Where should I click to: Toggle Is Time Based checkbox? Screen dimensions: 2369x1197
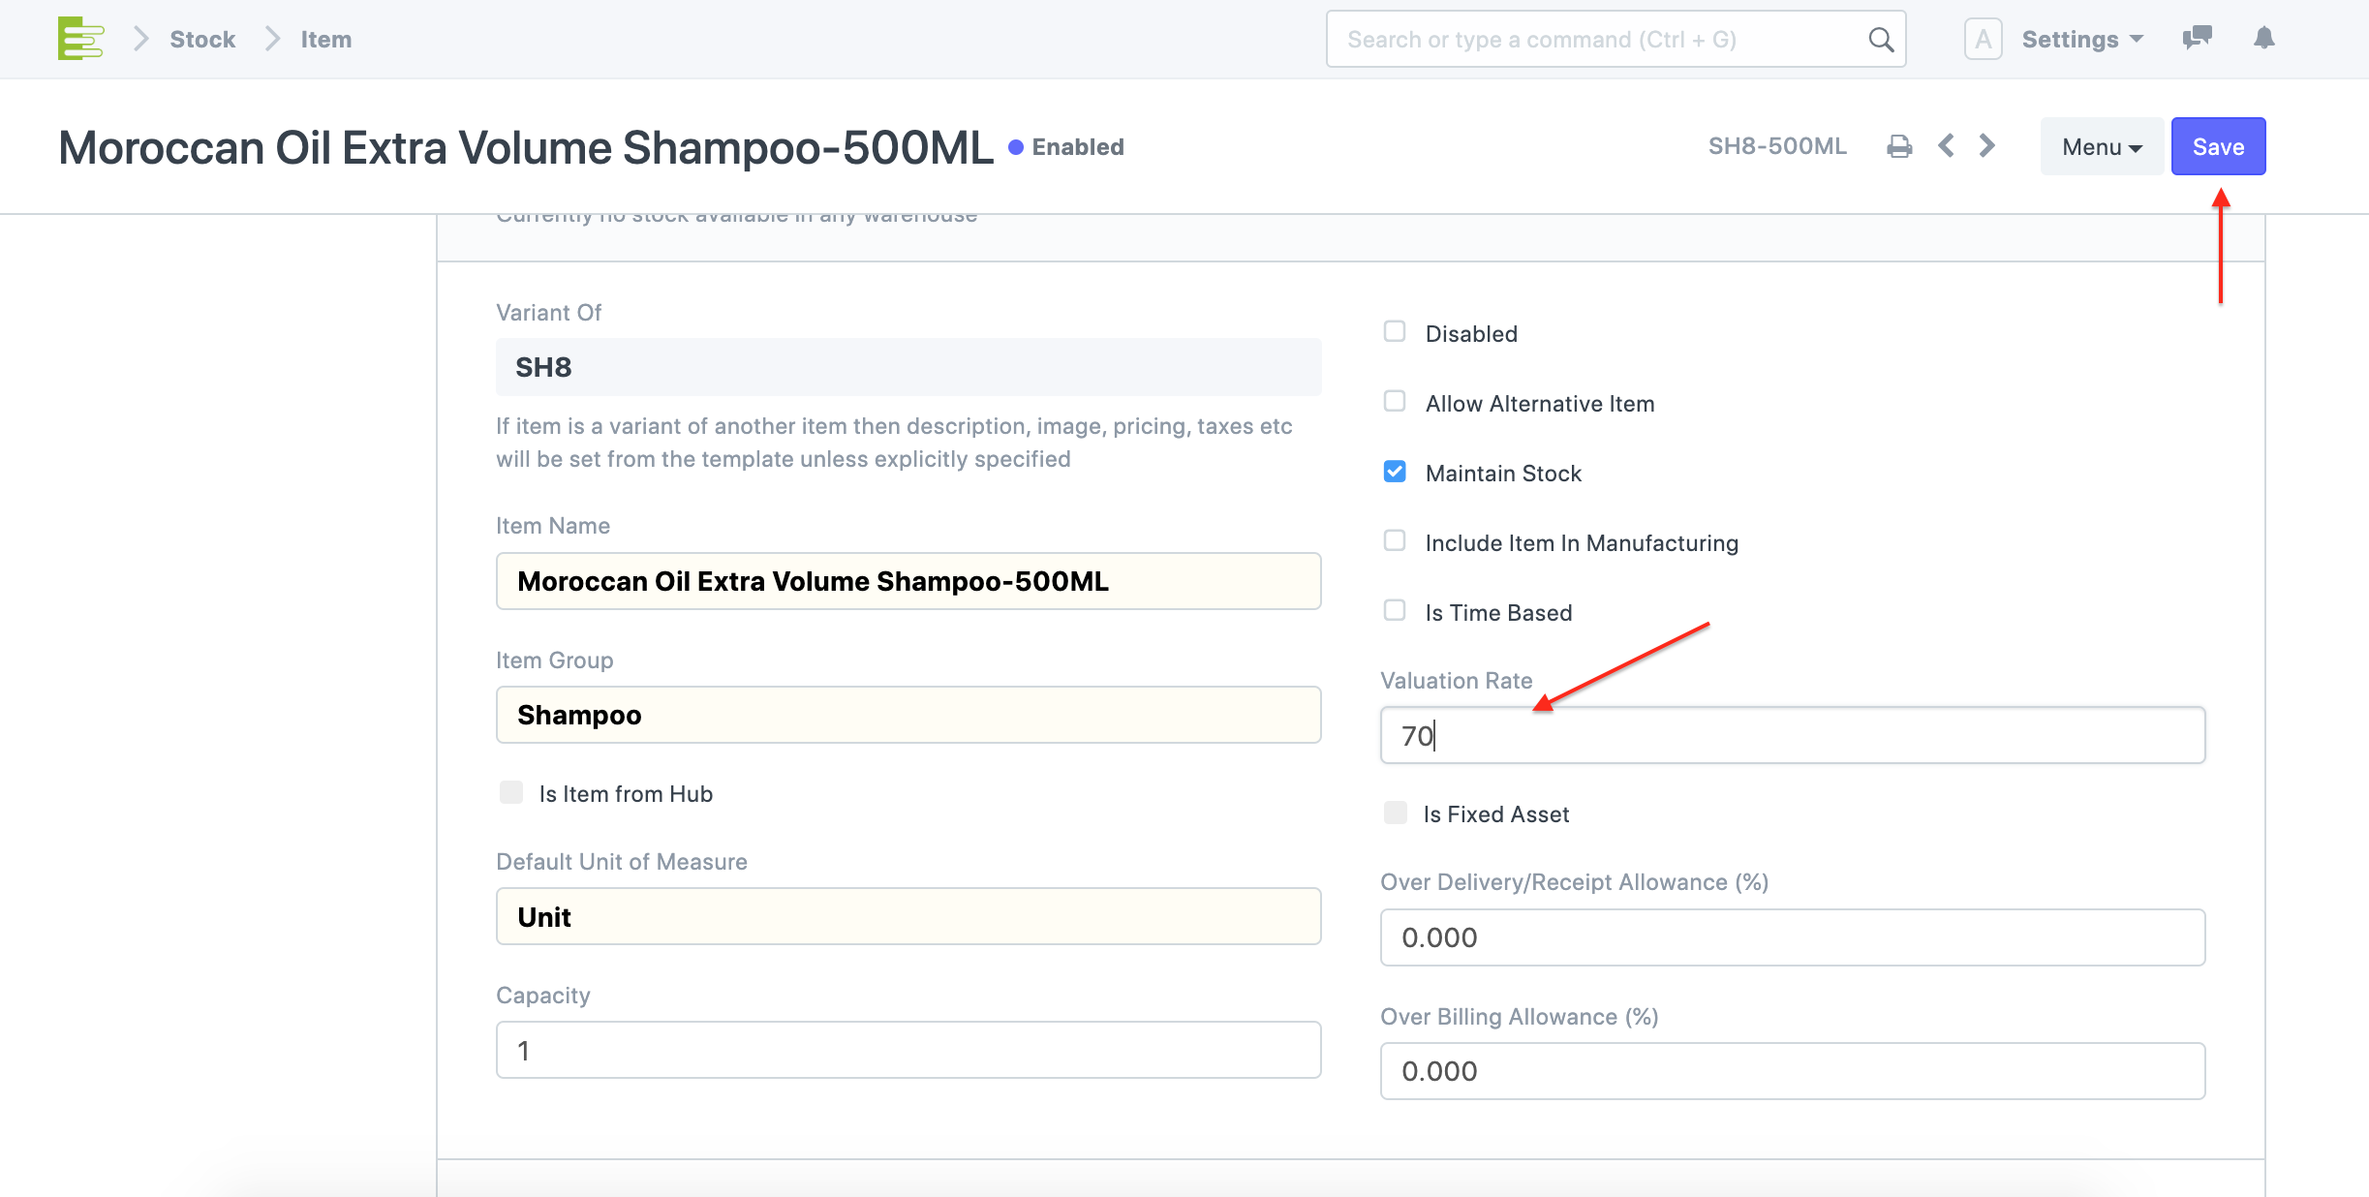pos(1395,611)
